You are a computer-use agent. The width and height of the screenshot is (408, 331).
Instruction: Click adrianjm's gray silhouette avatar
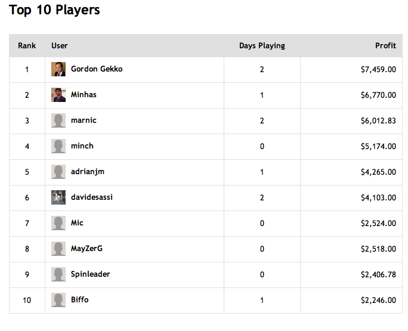click(58, 172)
